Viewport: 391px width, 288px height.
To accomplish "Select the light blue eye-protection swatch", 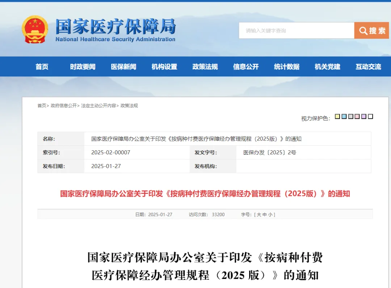I will click(344, 117).
